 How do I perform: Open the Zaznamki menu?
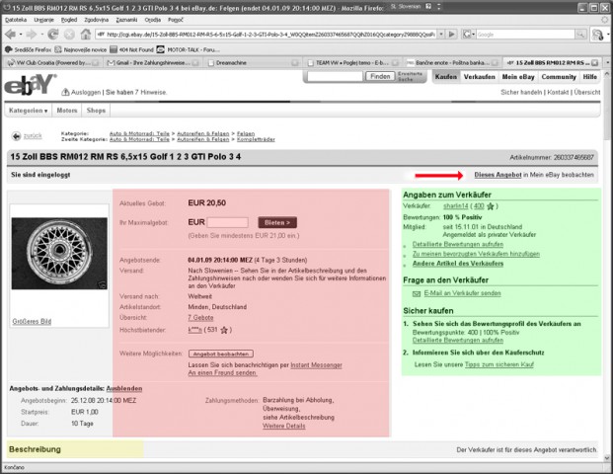coord(126,20)
